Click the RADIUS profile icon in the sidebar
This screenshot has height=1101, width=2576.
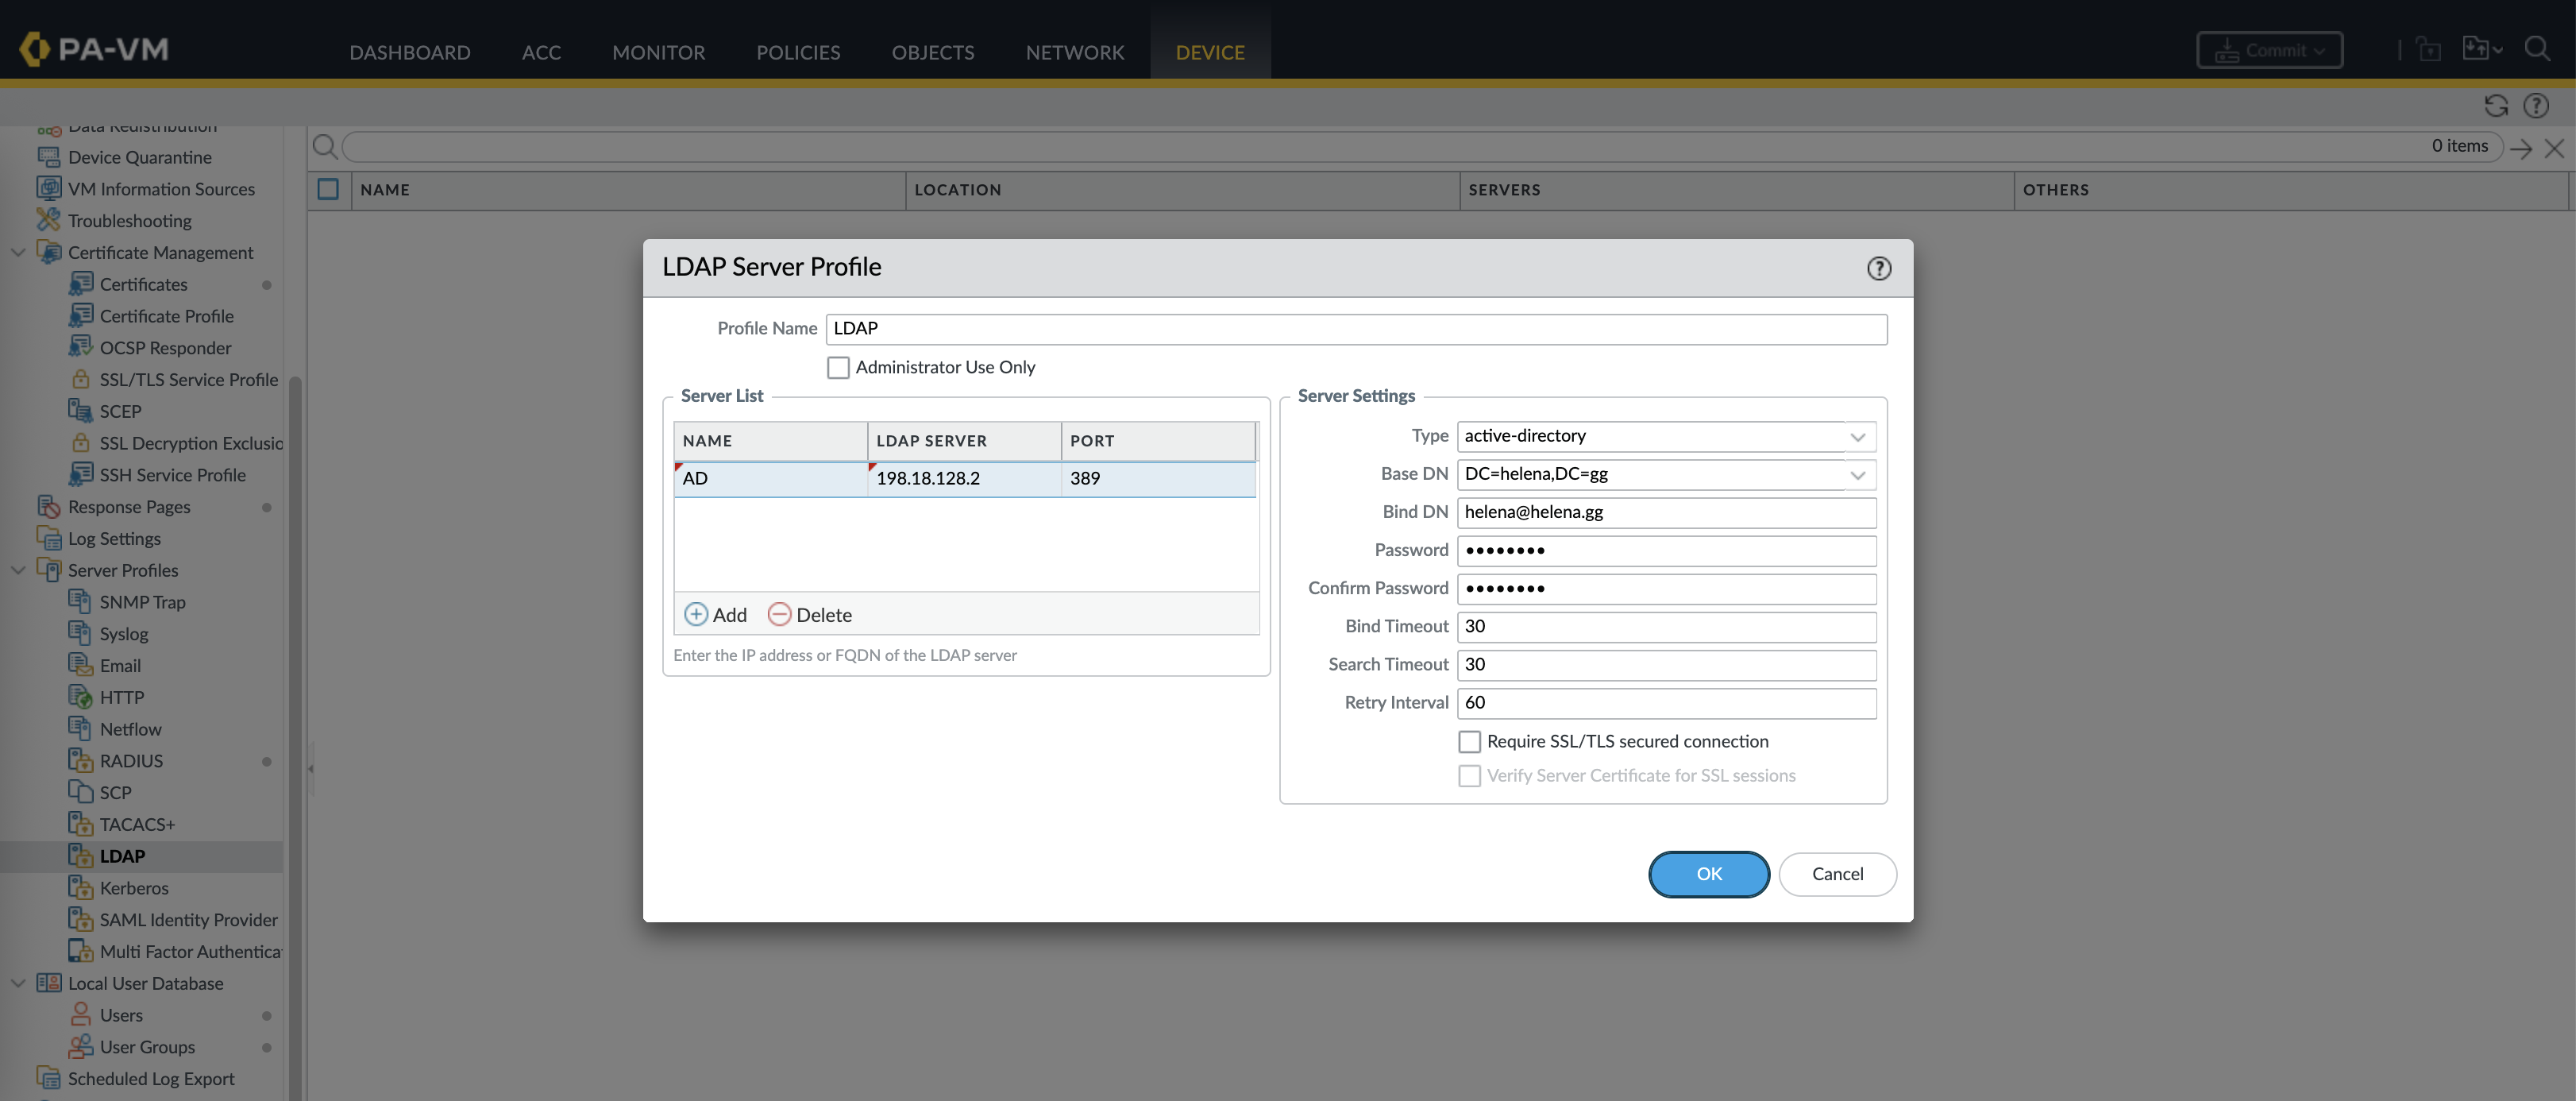[80, 760]
